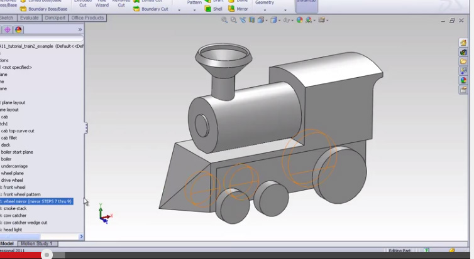
Task: Click the View Settings icon
Action: (321, 20)
